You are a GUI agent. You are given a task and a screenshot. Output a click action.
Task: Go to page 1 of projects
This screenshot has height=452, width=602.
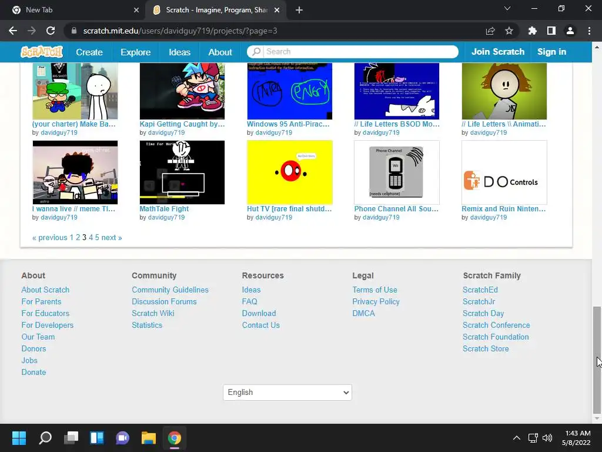(x=71, y=238)
